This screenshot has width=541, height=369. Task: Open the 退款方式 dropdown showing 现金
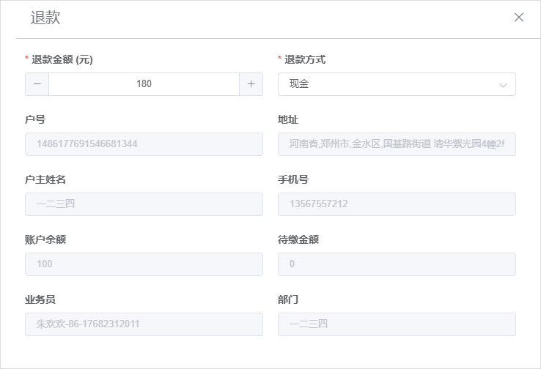[397, 84]
